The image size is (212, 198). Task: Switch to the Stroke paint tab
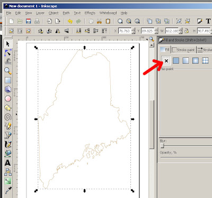(x=183, y=50)
